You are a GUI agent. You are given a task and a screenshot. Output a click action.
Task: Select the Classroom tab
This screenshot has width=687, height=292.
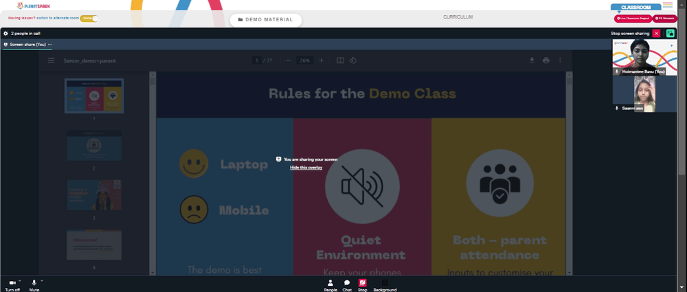coord(635,8)
